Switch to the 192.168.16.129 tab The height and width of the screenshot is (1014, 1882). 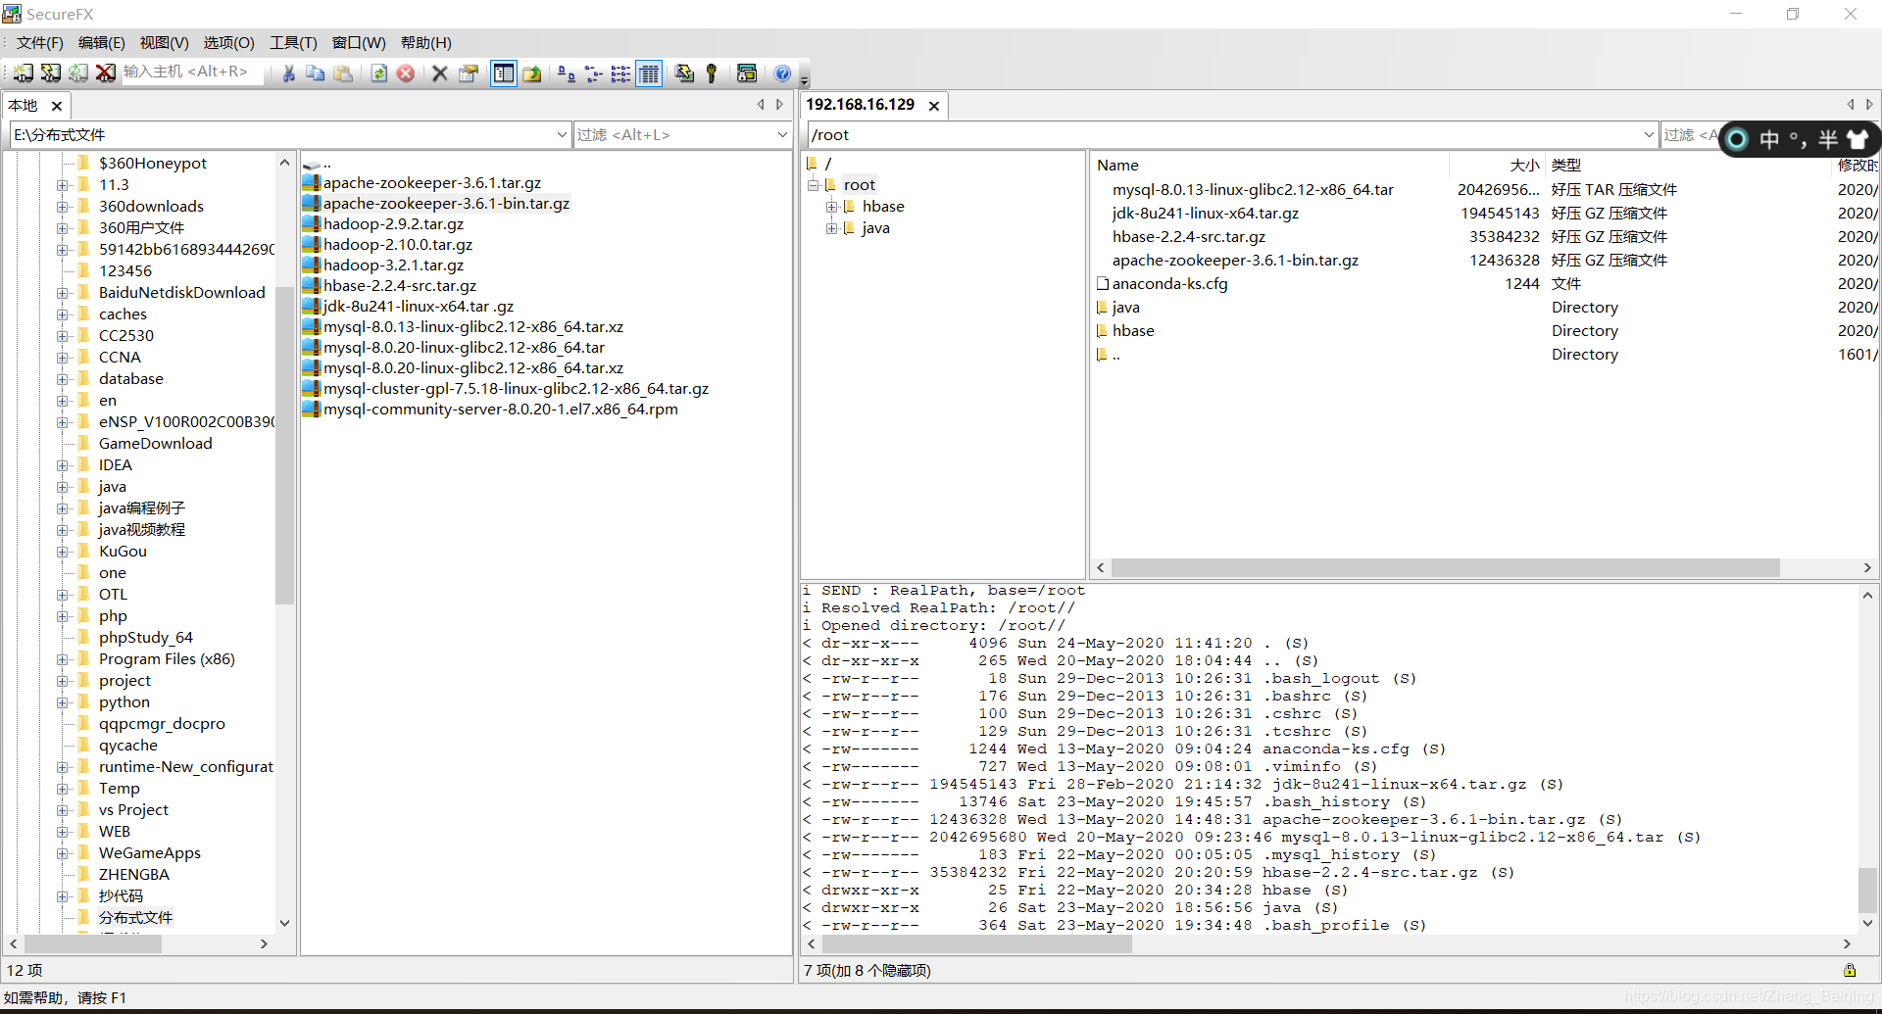click(x=861, y=105)
